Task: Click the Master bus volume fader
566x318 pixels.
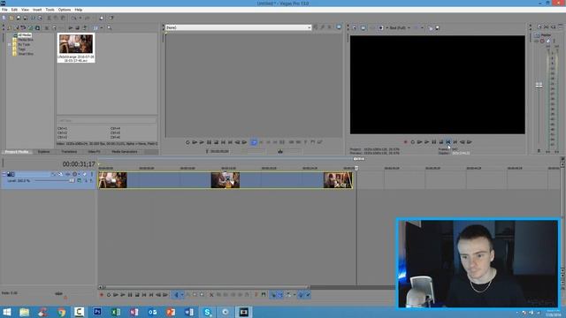Action: coord(539,85)
